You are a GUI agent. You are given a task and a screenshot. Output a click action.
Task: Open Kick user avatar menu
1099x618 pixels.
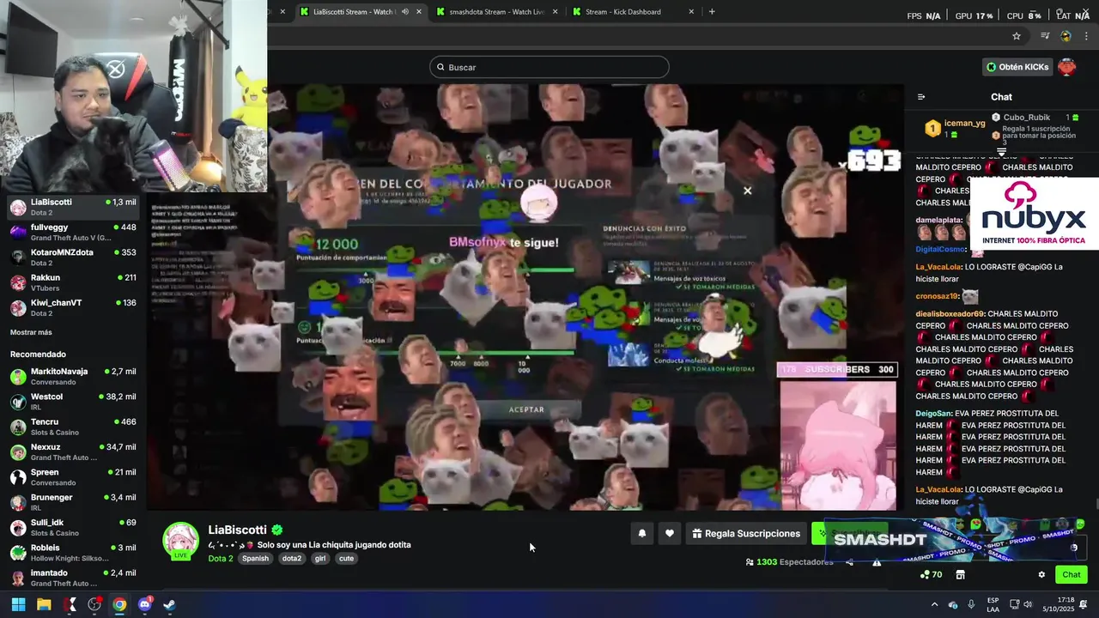pyautogui.click(x=1067, y=67)
